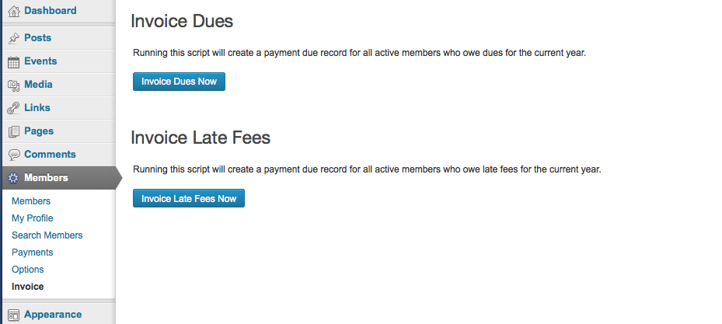The image size is (722, 324).
Task: Click the Members gear icon
Action: 13,178
